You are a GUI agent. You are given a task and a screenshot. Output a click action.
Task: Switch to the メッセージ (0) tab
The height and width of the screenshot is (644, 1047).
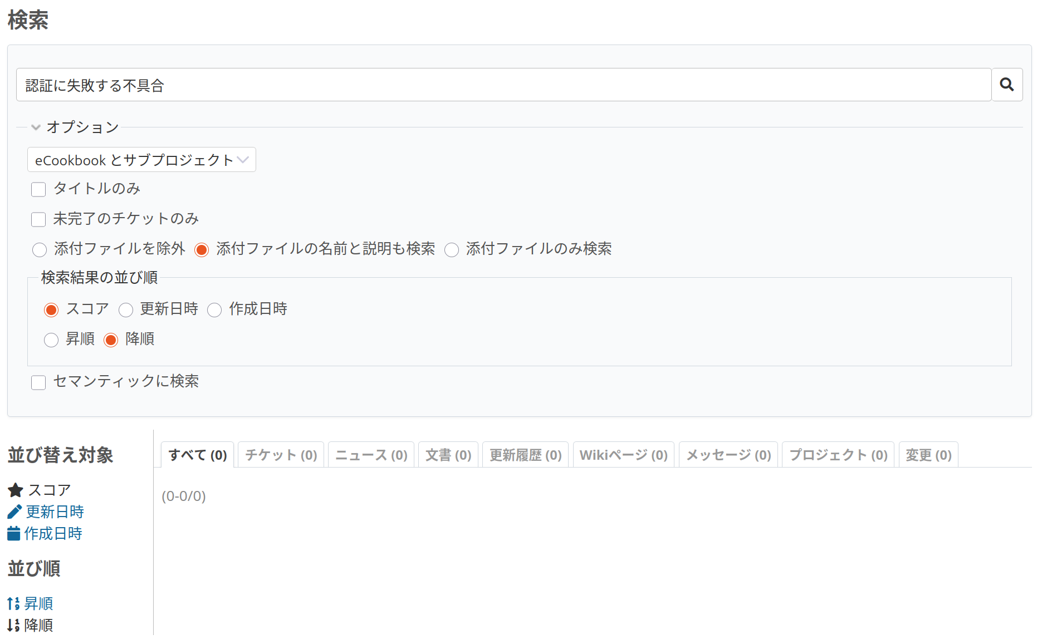[728, 455]
